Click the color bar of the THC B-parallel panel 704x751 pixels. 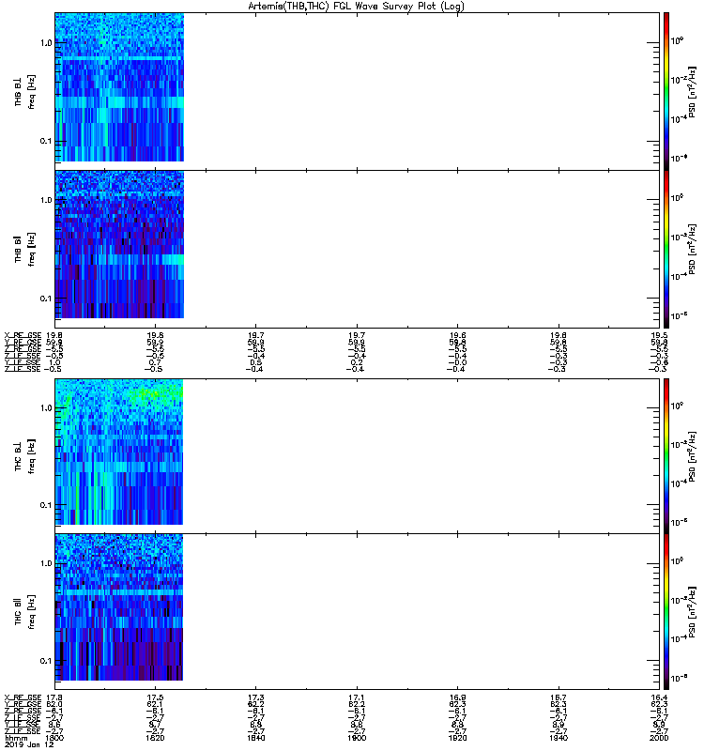(x=666, y=612)
